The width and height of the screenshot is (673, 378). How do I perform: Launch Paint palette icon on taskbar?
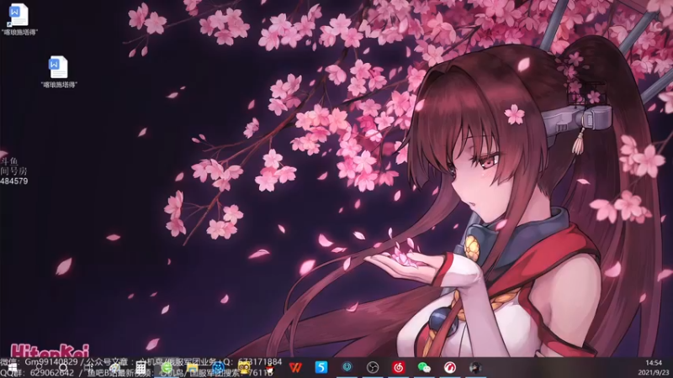click(115, 368)
